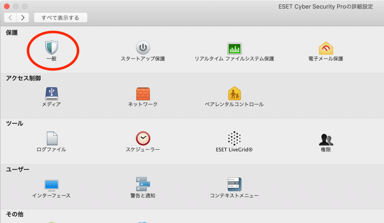The width and height of the screenshot is (384, 223).
Task: Open ペアレンタルコントロール icon
Action: [x=234, y=93]
